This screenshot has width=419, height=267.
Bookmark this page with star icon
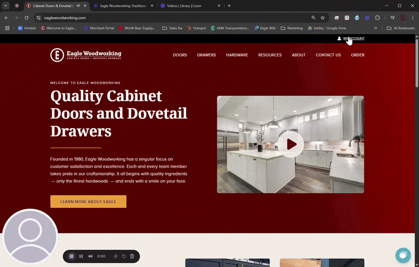323,18
